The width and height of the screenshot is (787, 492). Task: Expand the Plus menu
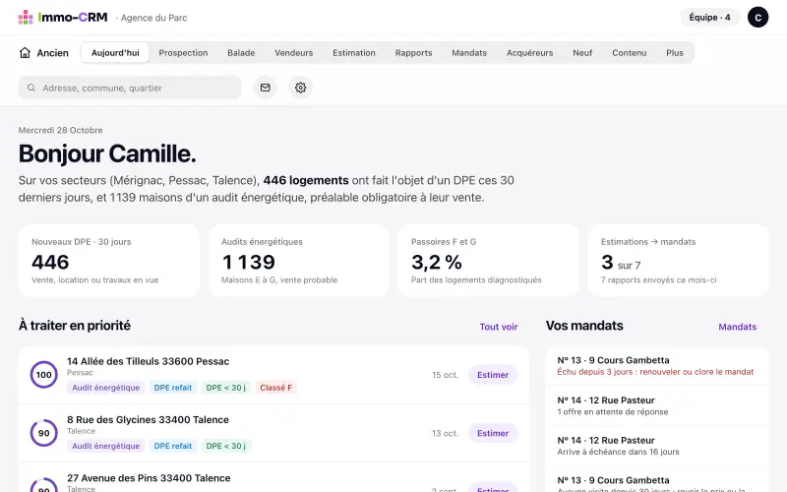[675, 53]
